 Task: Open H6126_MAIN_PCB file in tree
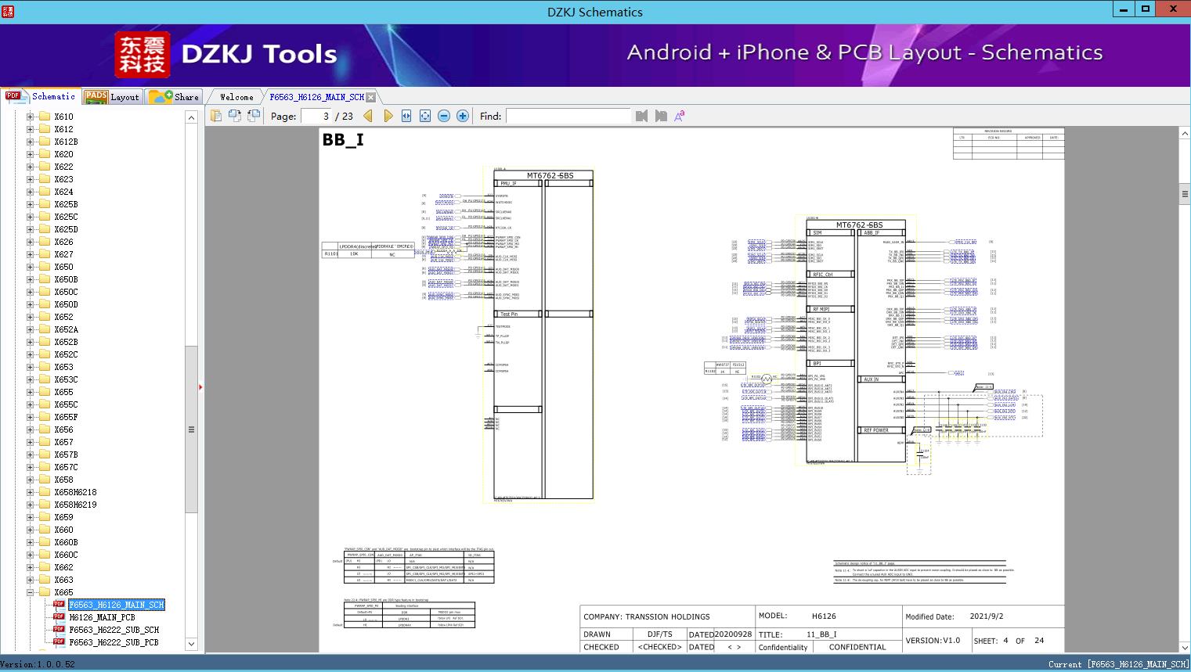coord(102,617)
